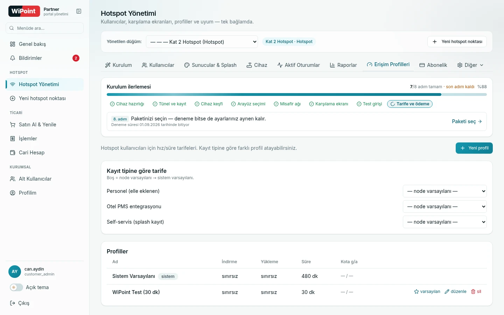The image size is (504, 315).
Task: Switch to the Aktif Oturumlar tab
Action: [299, 65]
